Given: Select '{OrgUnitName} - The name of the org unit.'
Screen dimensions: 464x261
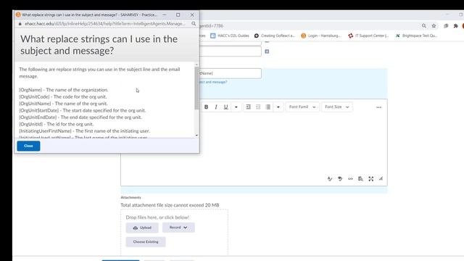Looking at the screenshot, I should point(63,104).
